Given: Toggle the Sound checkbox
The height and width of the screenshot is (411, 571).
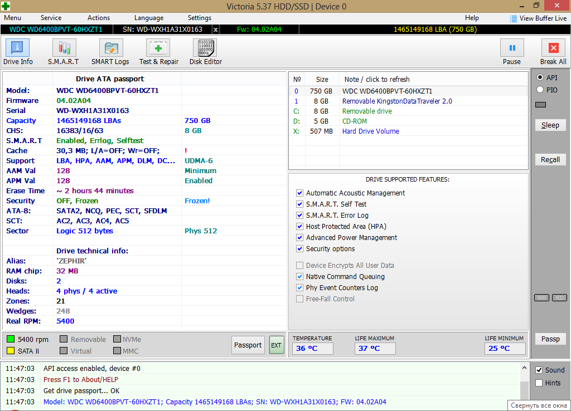Looking at the screenshot, I should pos(539,370).
